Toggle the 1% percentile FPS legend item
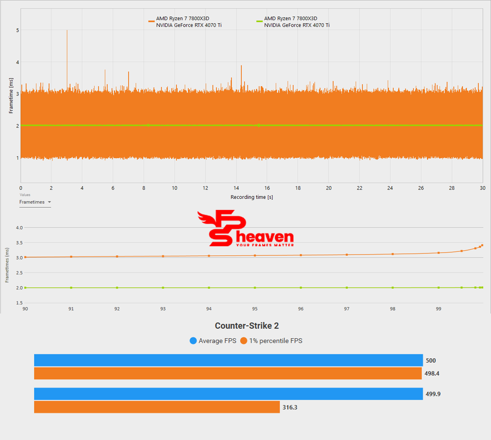491x440 pixels. coord(271,341)
